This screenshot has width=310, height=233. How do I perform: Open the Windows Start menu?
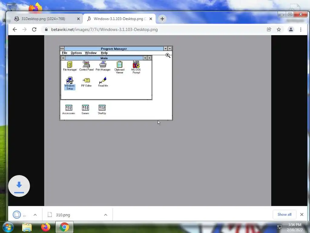tap(8, 227)
